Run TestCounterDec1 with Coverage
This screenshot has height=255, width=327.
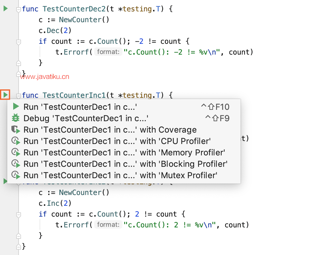(124, 130)
